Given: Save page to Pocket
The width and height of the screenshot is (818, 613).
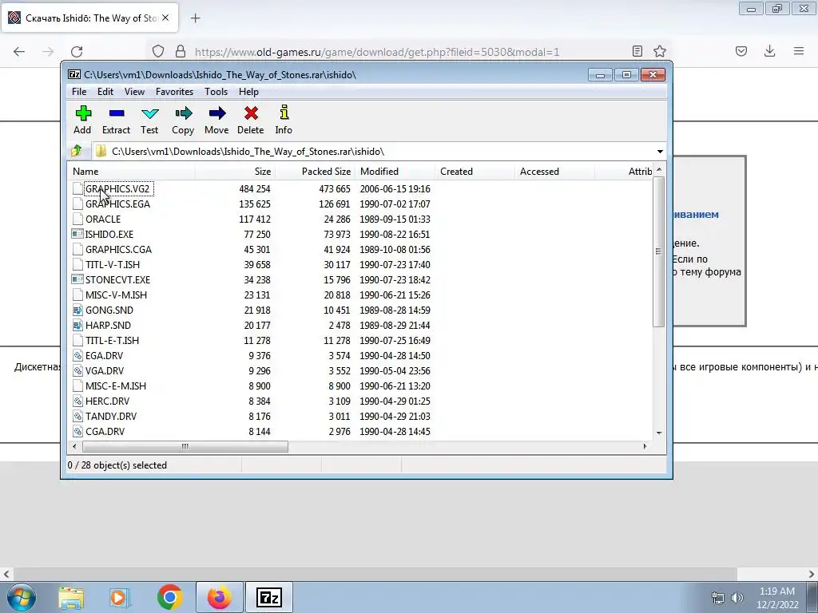Looking at the screenshot, I should [741, 51].
